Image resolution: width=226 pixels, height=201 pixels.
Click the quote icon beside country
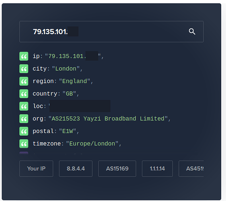pos(24,94)
